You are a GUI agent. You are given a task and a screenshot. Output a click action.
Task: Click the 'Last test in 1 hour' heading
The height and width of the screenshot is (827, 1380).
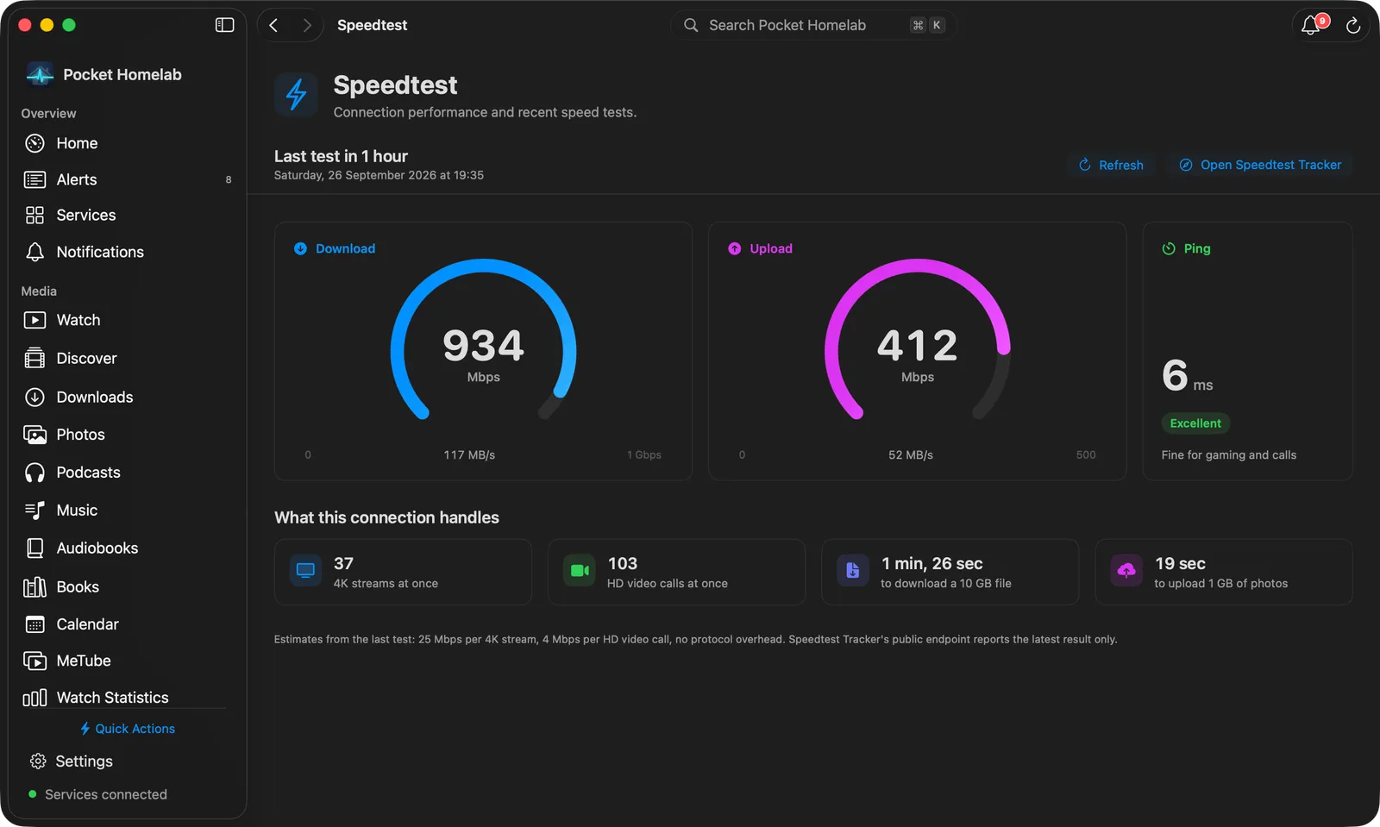coord(341,156)
